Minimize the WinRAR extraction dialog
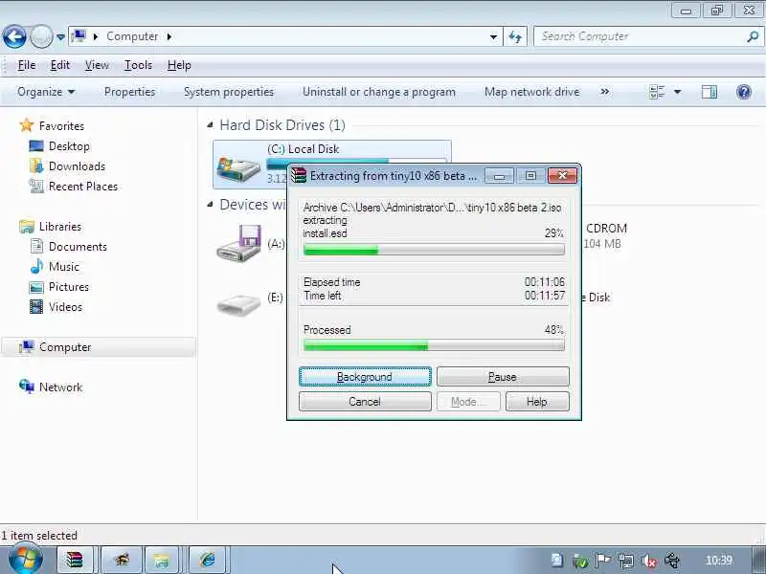766x574 pixels. [499, 176]
